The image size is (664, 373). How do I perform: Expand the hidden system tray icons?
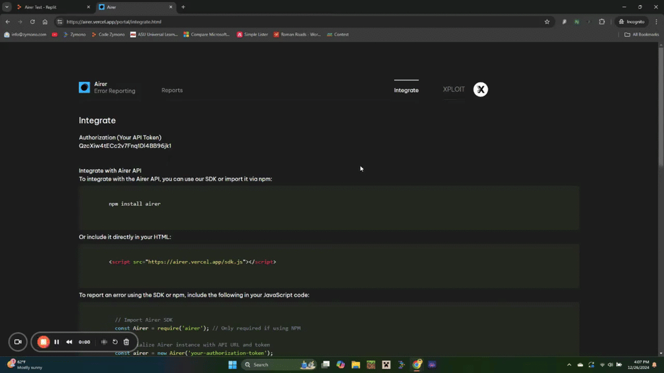coord(569,365)
